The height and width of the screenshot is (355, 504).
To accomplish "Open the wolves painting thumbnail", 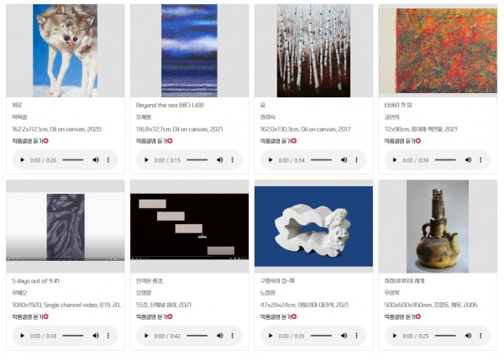I will click(66, 50).
